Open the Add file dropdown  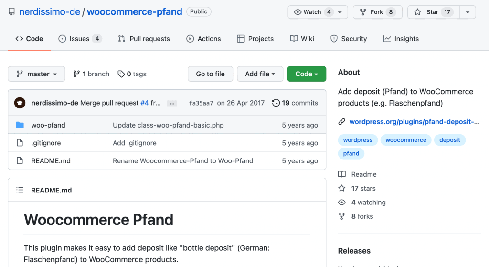[x=260, y=74]
